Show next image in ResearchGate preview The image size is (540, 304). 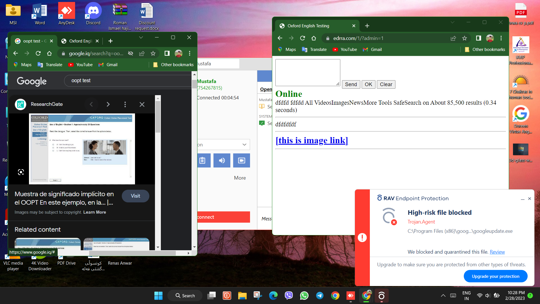(x=108, y=104)
